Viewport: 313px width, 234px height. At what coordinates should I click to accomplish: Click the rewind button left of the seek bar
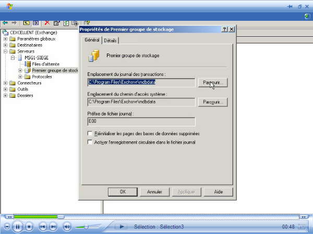9,217
